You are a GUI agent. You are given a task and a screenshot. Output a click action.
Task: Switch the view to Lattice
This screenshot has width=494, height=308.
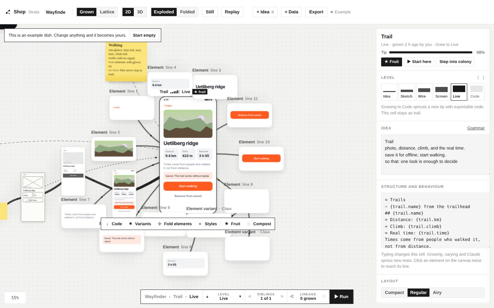(x=107, y=12)
